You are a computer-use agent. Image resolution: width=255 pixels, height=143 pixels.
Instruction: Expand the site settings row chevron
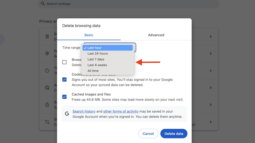[x=211, y=122]
